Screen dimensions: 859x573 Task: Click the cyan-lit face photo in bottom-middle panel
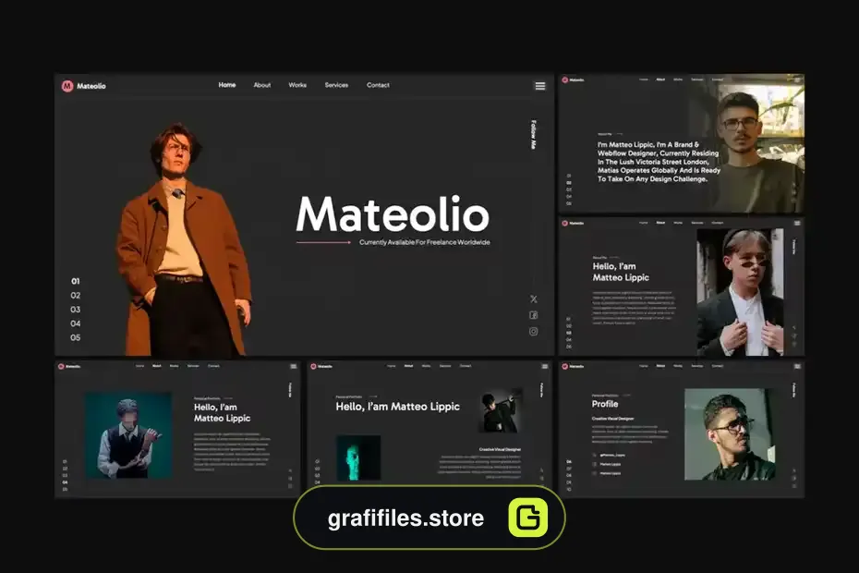click(358, 457)
